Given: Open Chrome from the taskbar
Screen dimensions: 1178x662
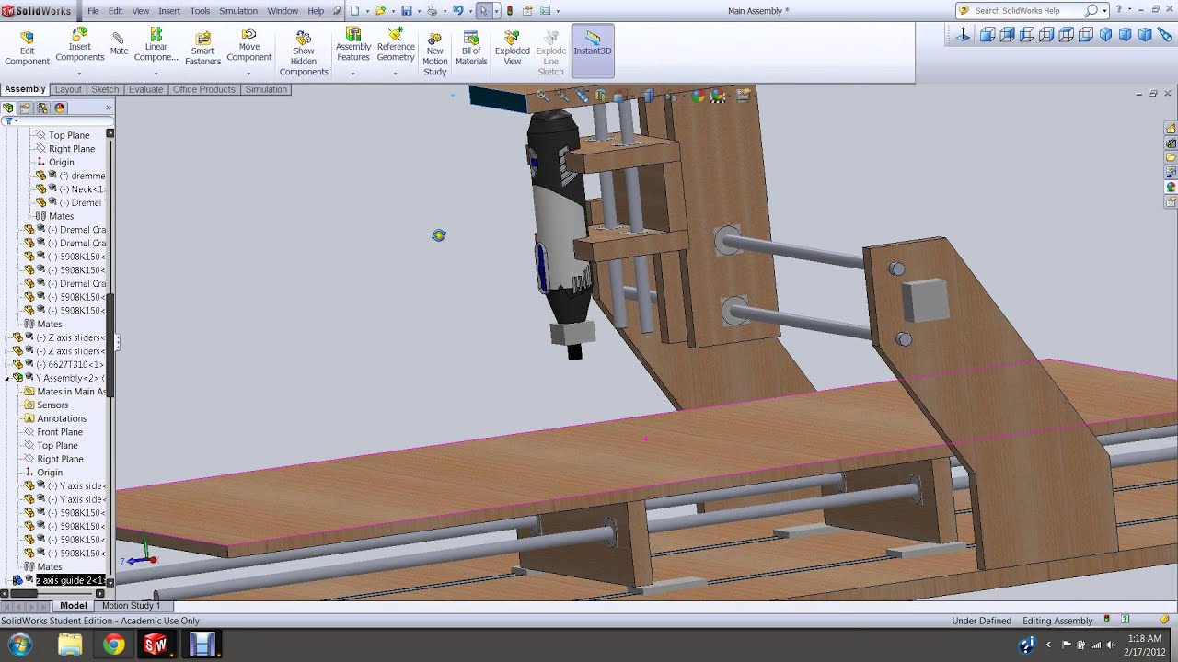Looking at the screenshot, I should coord(113,645).
